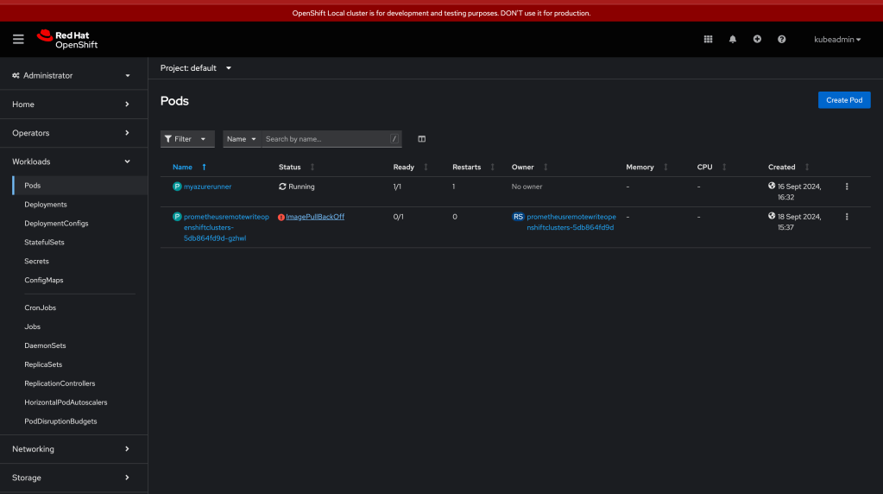883x494 pixels.
Task: Open the help question mark menu
Action: pos(782,40)
